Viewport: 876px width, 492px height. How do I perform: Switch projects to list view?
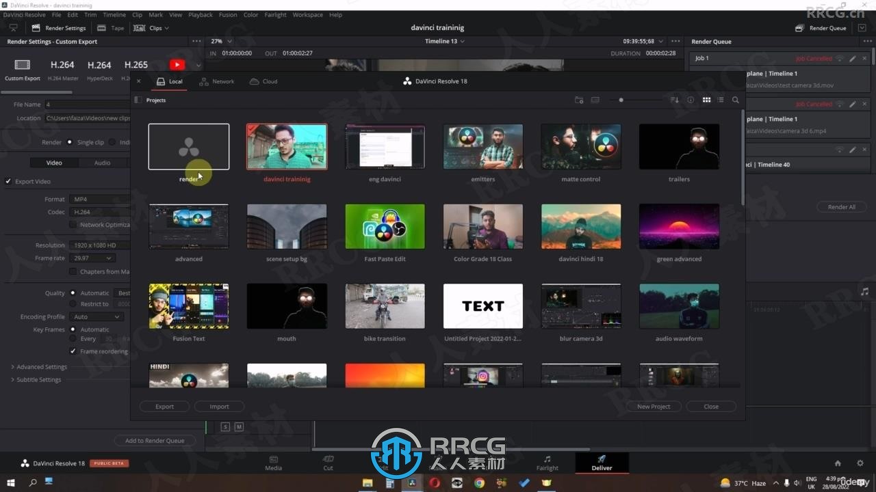(x=720, y=100)
